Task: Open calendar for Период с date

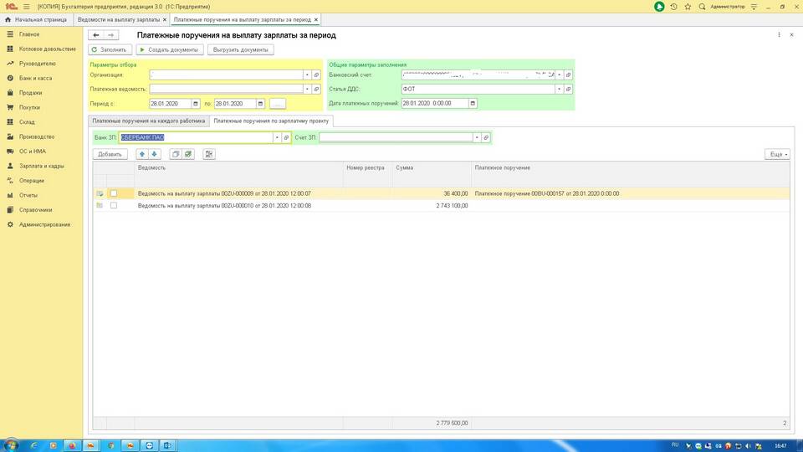Action: tap(195, 104)
